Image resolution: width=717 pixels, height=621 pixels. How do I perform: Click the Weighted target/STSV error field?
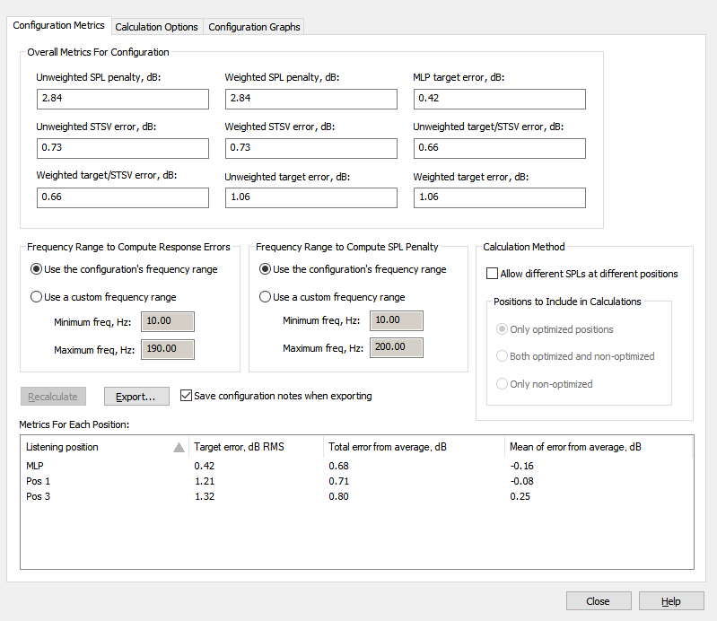point(123,197)
